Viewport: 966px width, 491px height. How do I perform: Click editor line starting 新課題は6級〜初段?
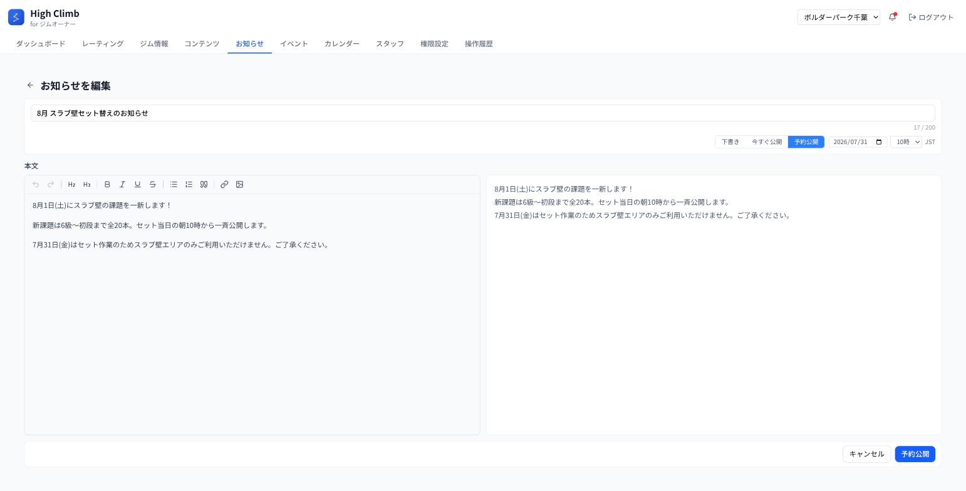[x=150, y=225]
